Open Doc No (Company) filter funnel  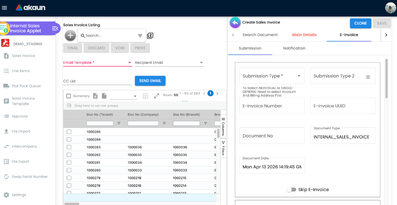pos(164,123)
